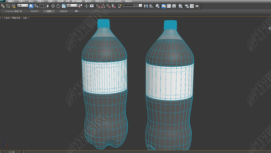The height and width of the screenshot is (153, 271).
Task: Open the MAXScript(M) menu
Action: pos(115,1)
